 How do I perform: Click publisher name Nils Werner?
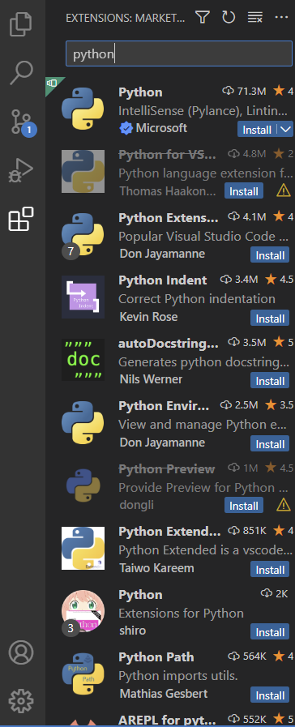pos(152,379)
